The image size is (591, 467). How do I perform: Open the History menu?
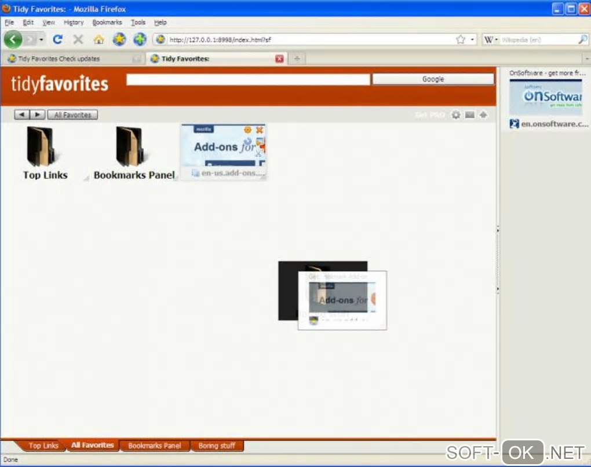[x=74, y=22]
